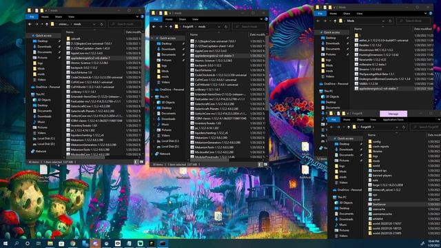This screenshot has height=248, width=441.
Task: Open Task View from the taskbar
Action: tap(39, 243)
